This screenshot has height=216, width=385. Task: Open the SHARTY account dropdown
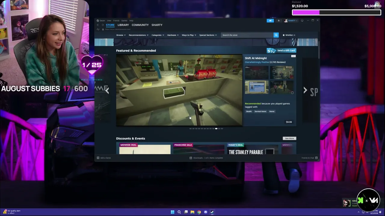pos(291,20)
